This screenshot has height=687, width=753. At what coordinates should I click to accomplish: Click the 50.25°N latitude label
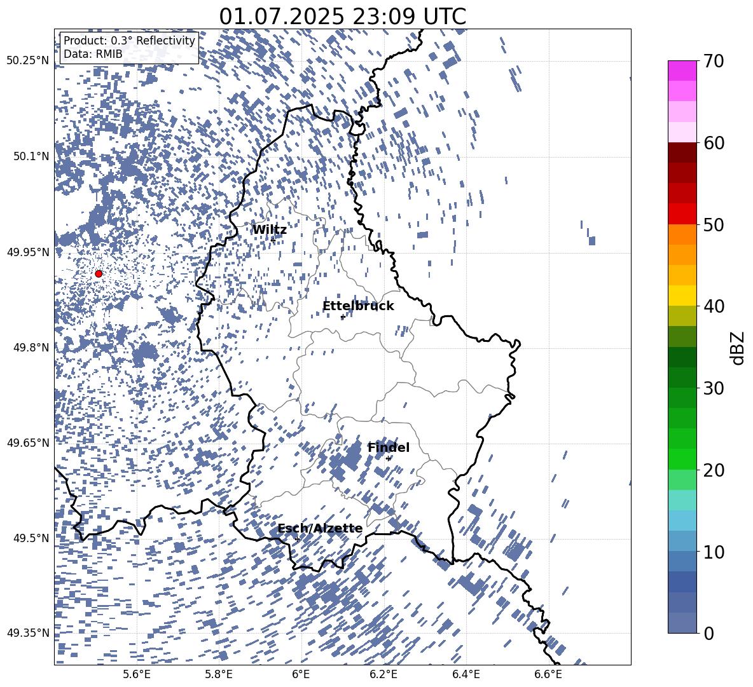[28, 61]
